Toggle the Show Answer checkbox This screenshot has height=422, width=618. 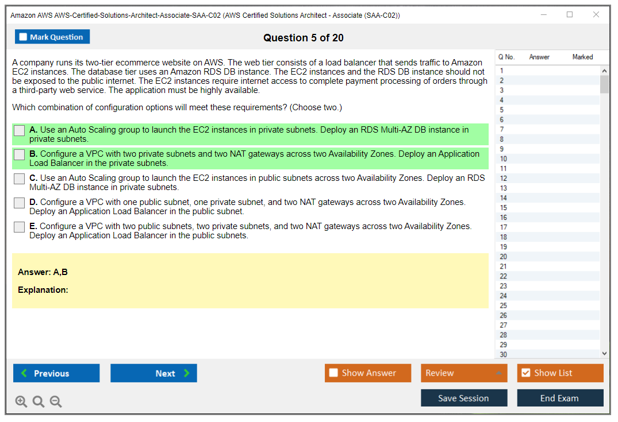pos(333,373)
